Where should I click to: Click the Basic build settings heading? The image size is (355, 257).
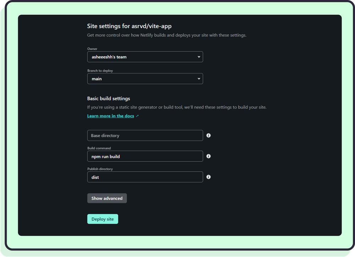click(109, 99)
